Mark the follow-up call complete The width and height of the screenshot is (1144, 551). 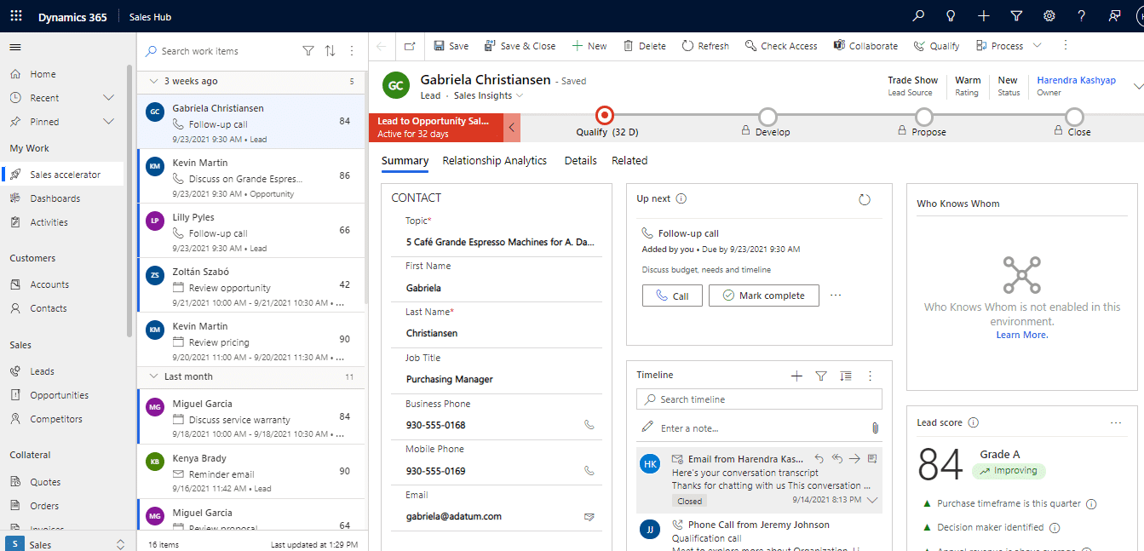pyautogui.click(x=764, y=296)
